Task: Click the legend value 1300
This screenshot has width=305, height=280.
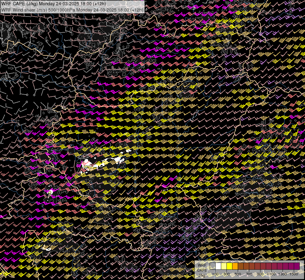Action: coord(283,274)
